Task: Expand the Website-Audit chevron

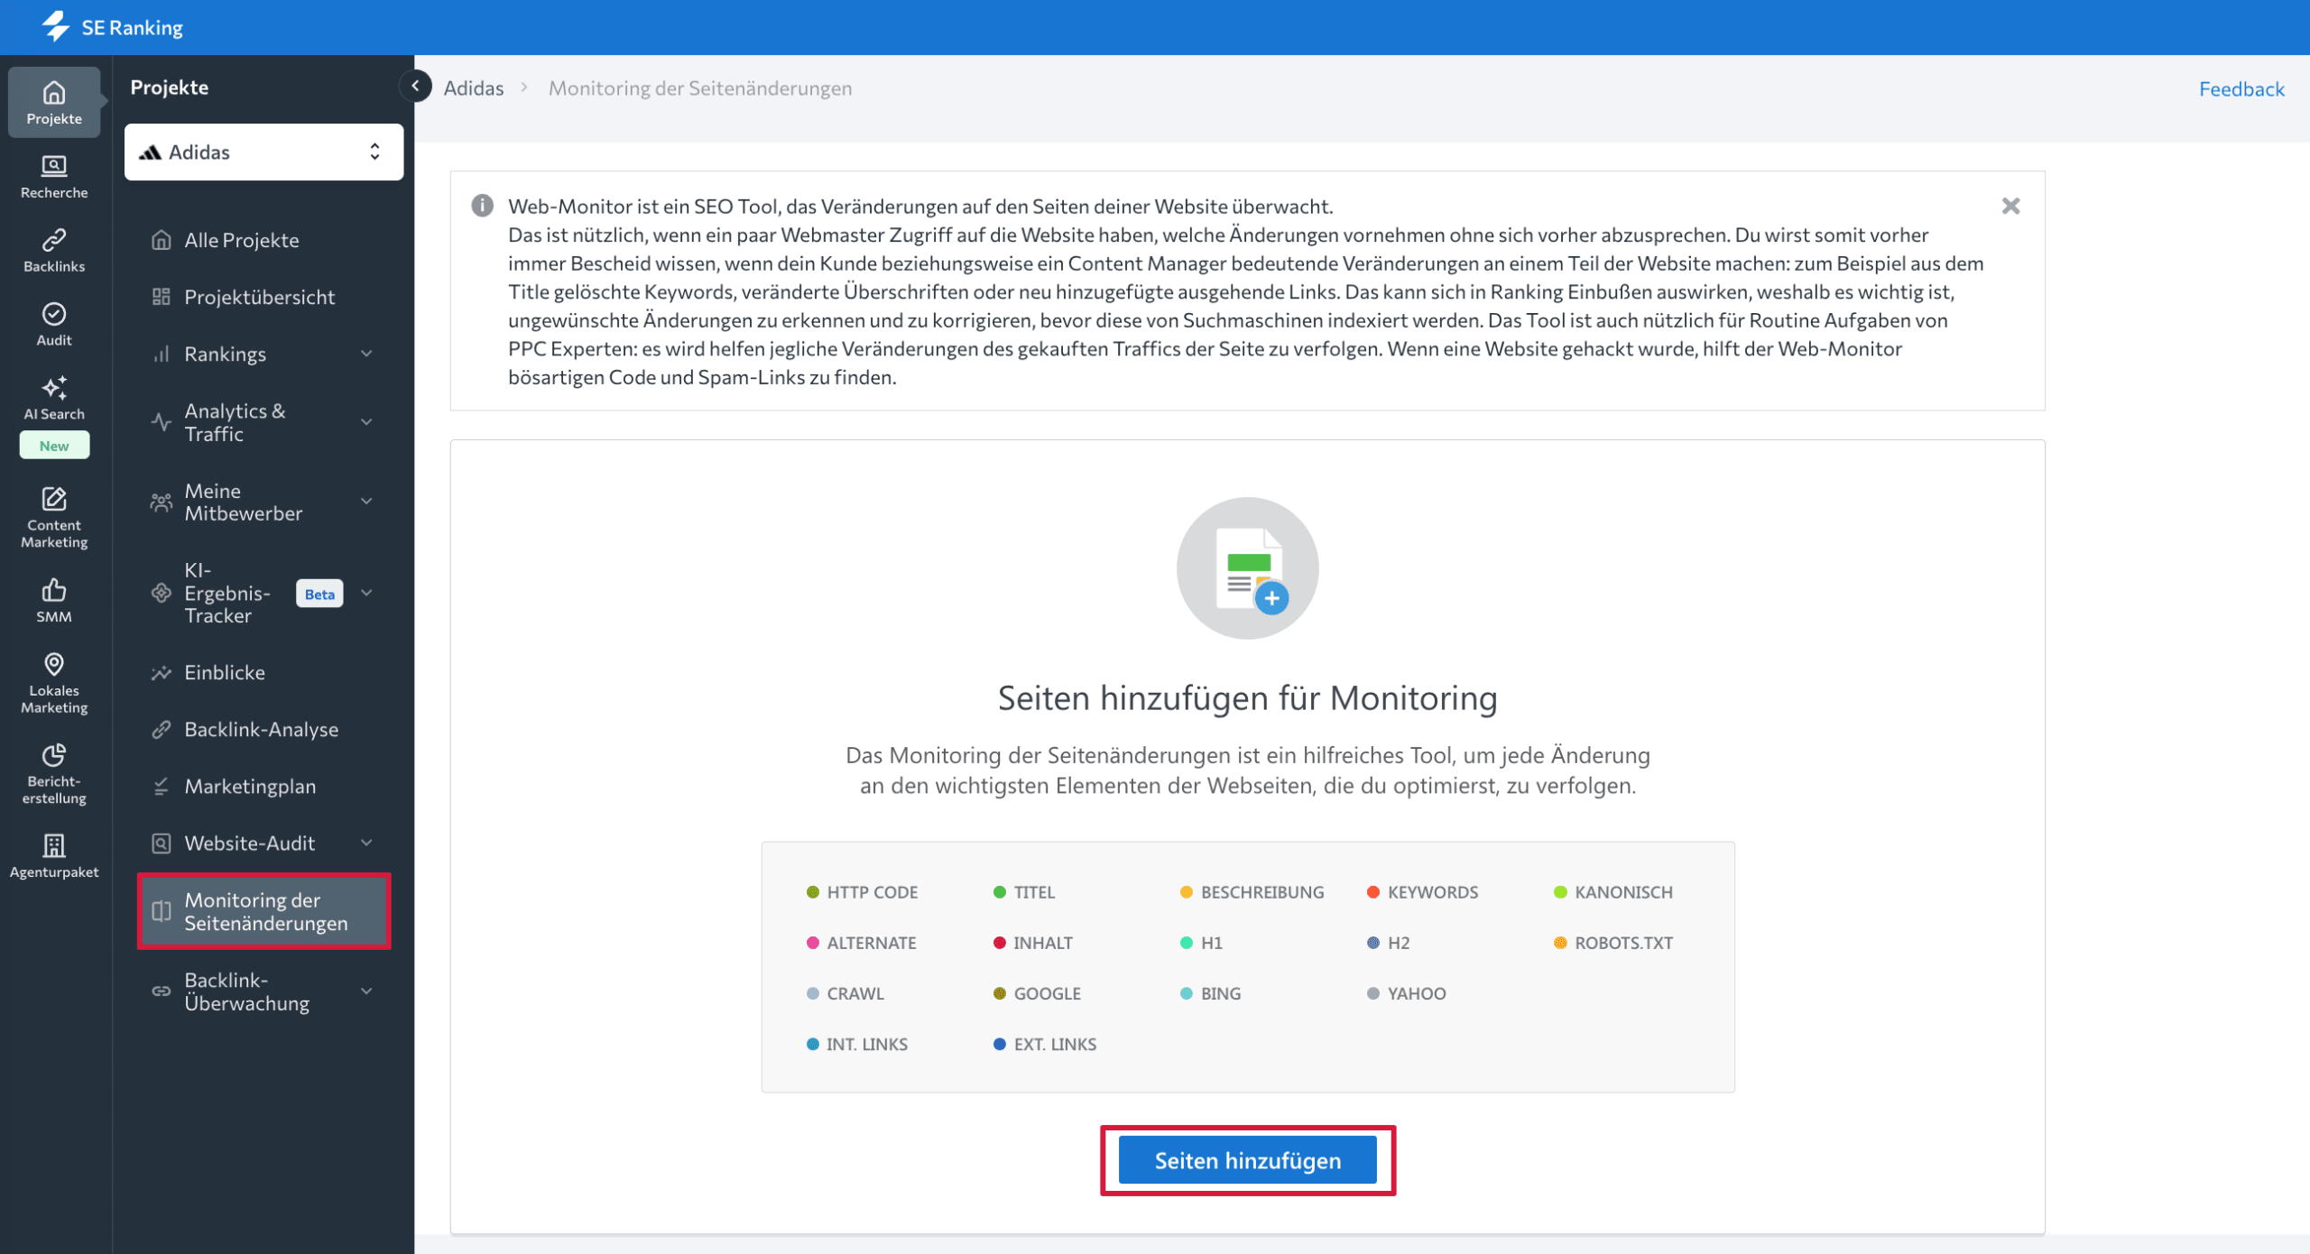Action: (x=366, y=843)
